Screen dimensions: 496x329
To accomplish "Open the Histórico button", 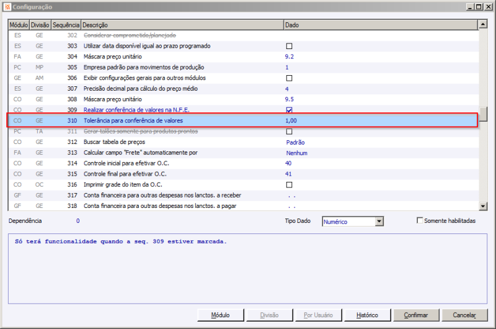I will [367, 315].
